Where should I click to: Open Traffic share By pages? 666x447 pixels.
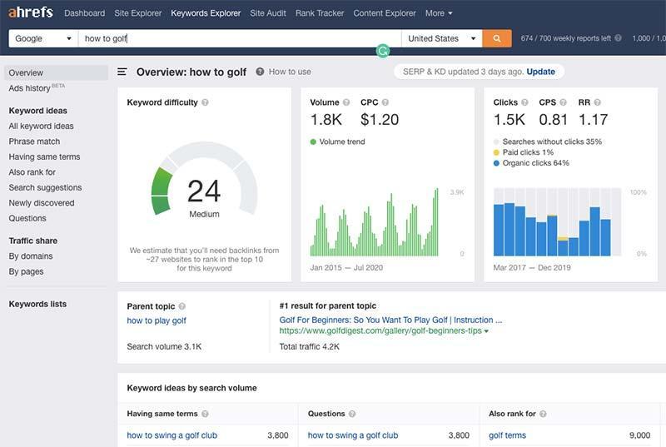point(26,271)
